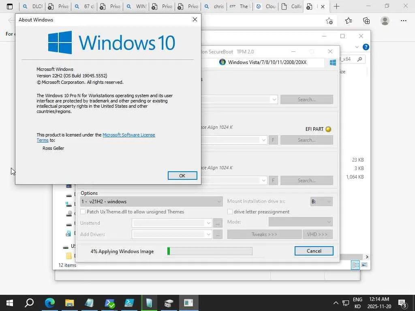Toggle Patch UxTheme.dll unsigned themes checkbox

point(83,211)
